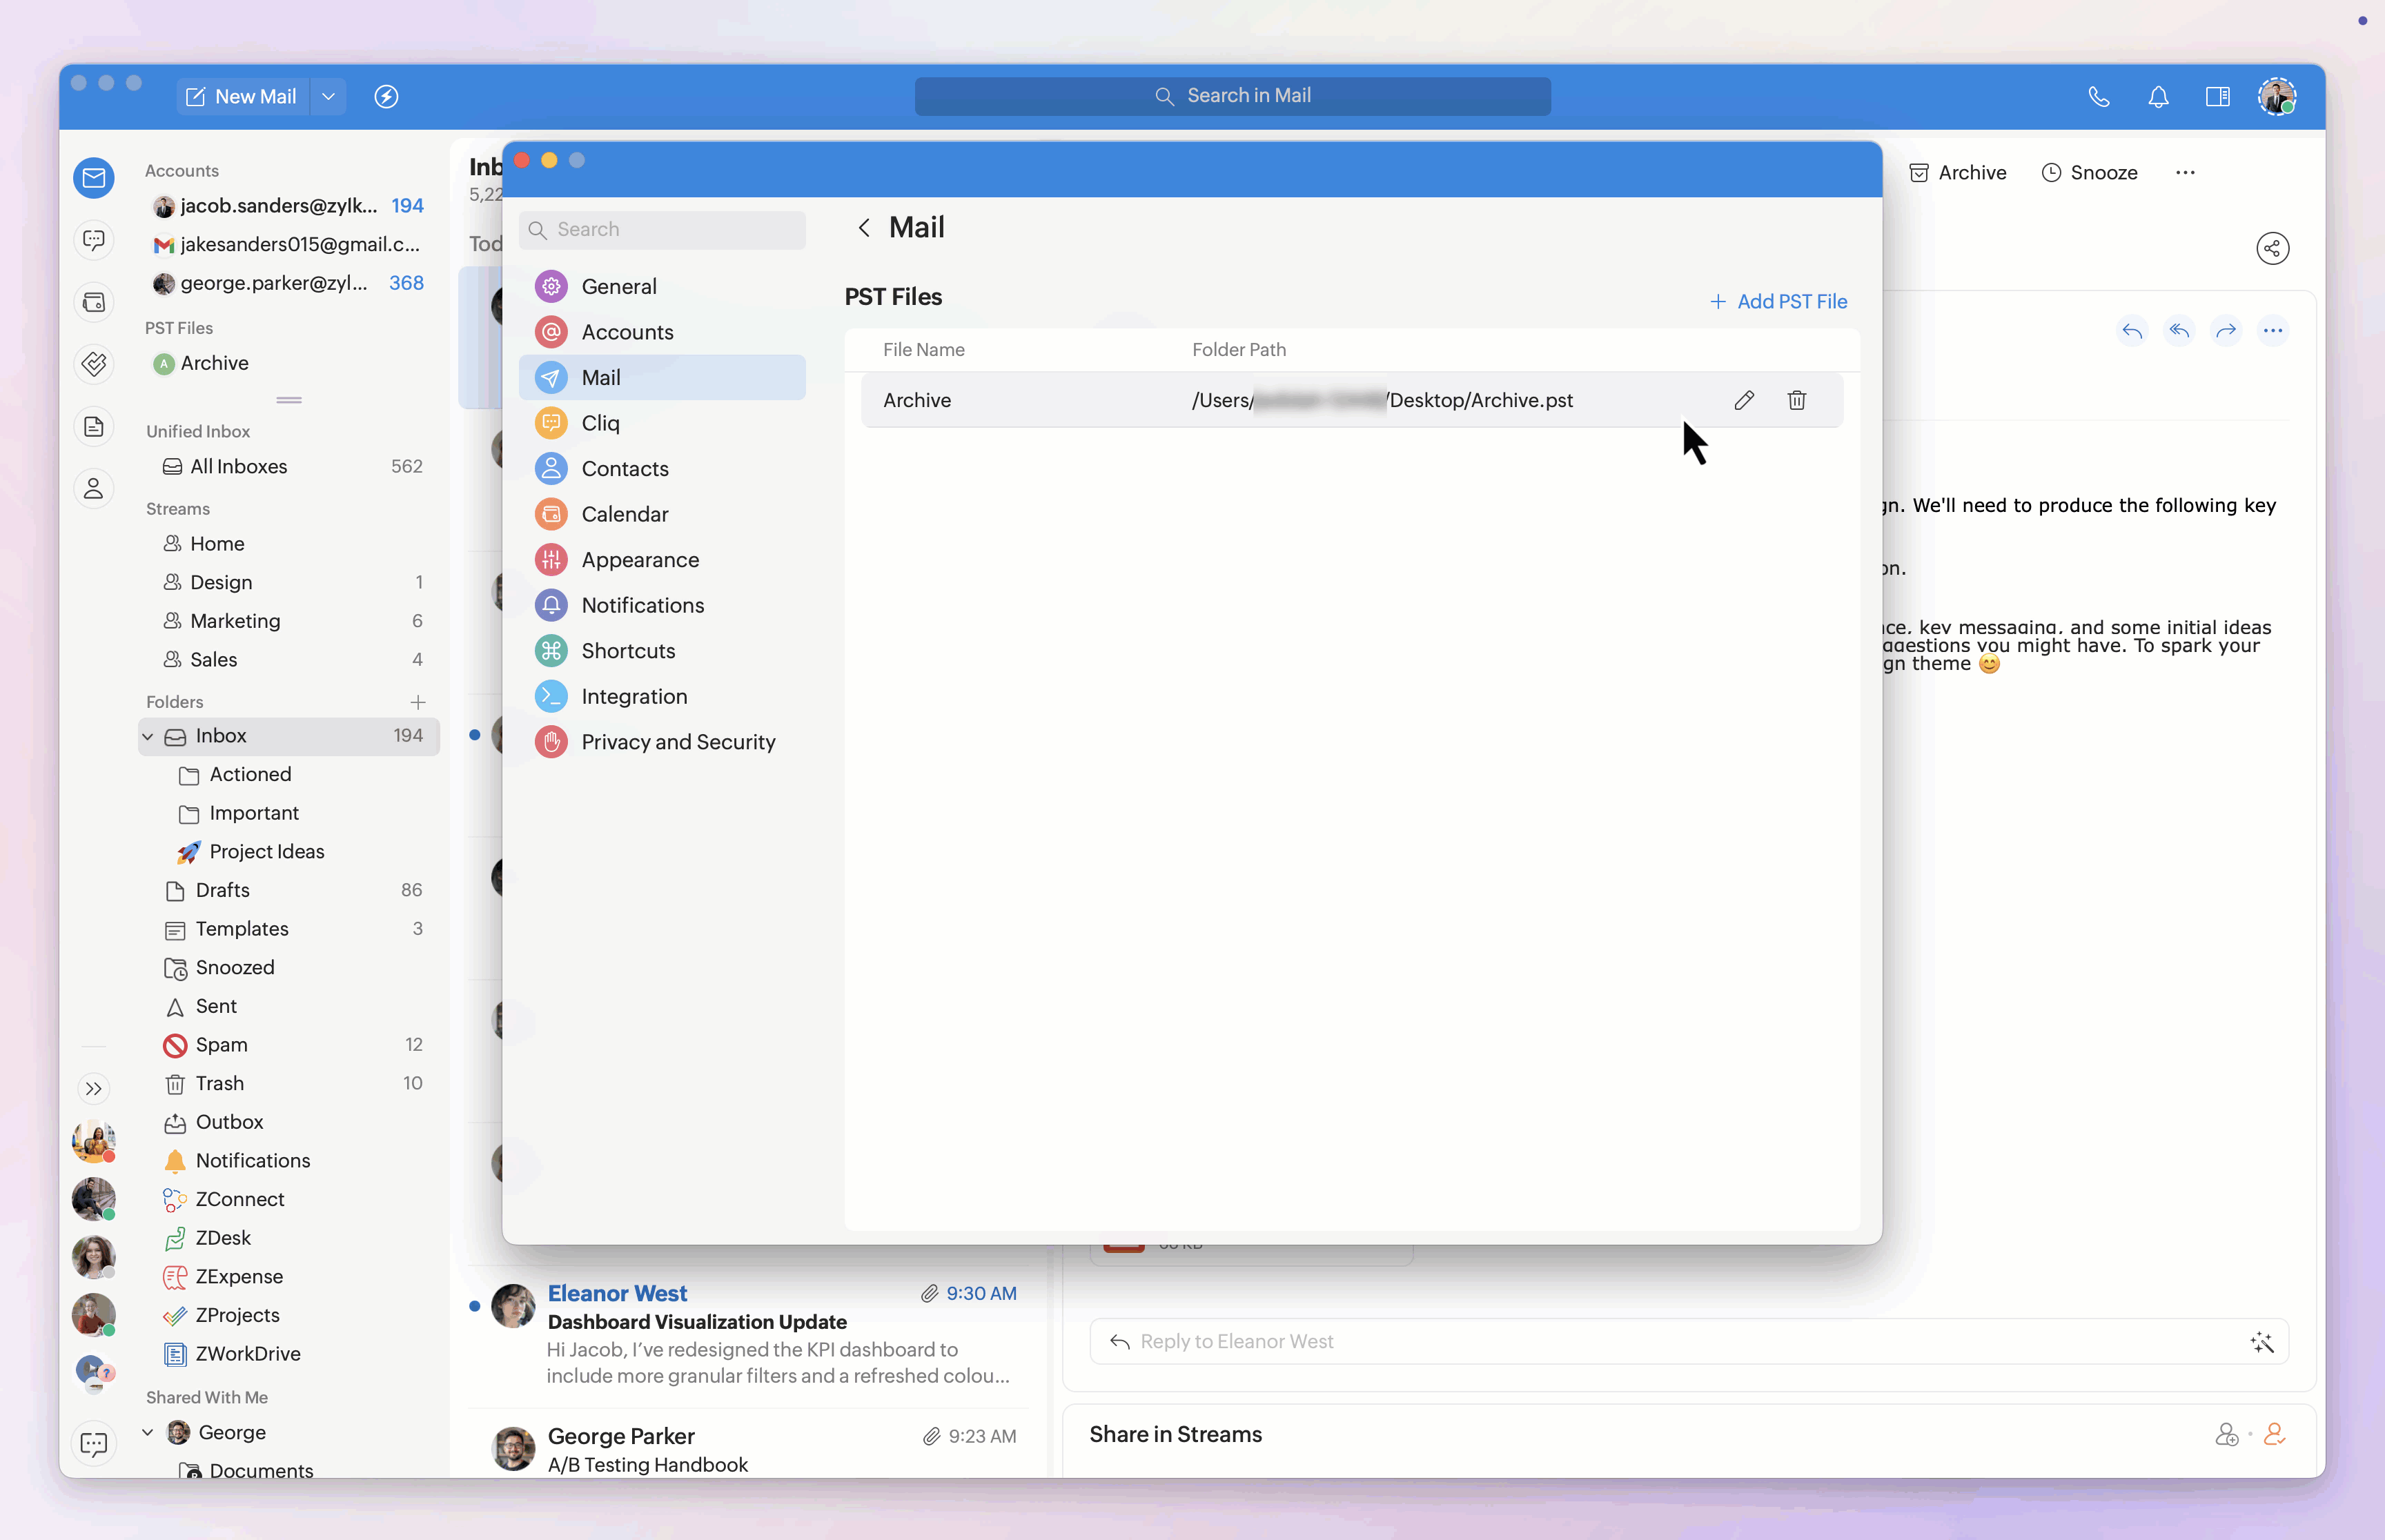Click the Snooze button in the email toolbar

click(x=2089, y=172)
